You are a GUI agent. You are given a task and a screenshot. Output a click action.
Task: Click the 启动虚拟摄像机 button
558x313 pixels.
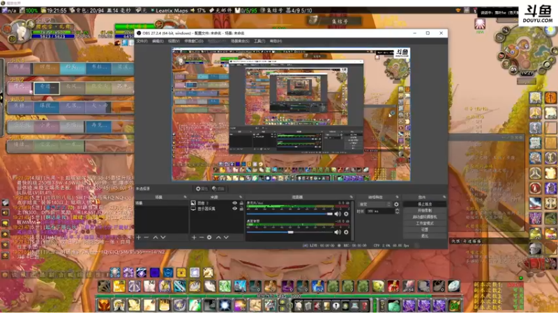click(x=425, y=217)
